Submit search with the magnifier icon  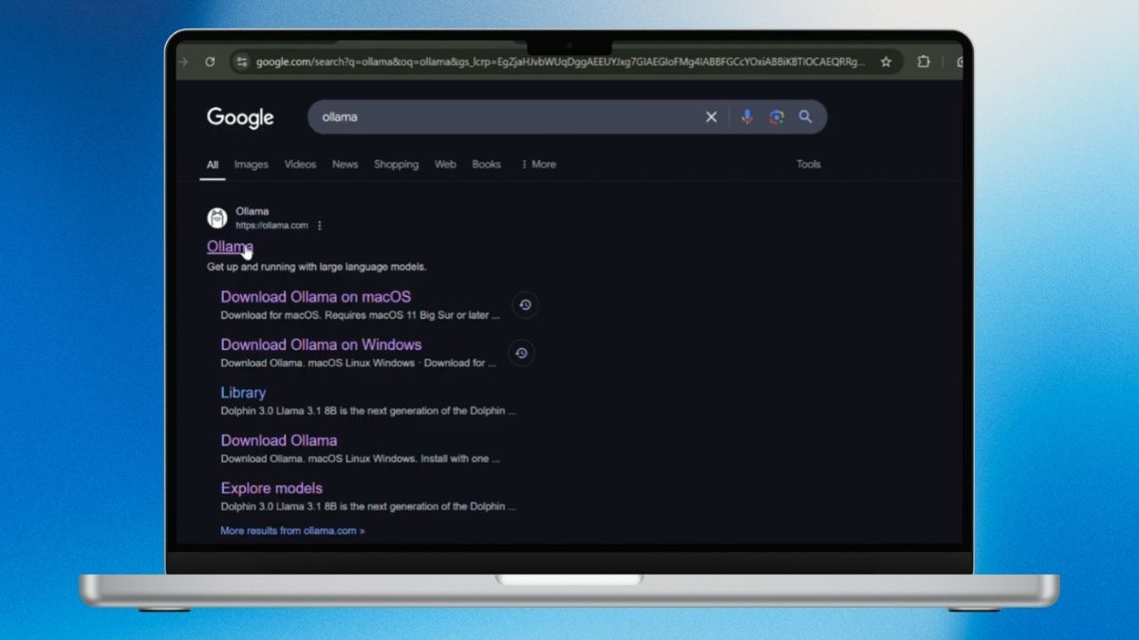(805, 117)
